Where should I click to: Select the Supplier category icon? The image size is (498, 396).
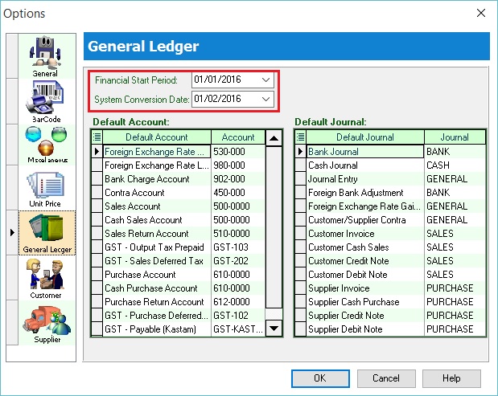[45, 322]
